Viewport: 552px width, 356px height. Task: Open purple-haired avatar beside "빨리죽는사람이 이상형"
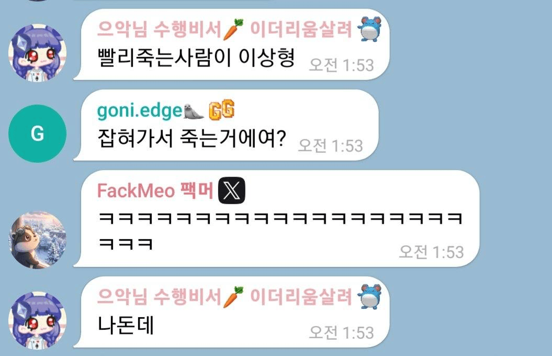point(37,53)
